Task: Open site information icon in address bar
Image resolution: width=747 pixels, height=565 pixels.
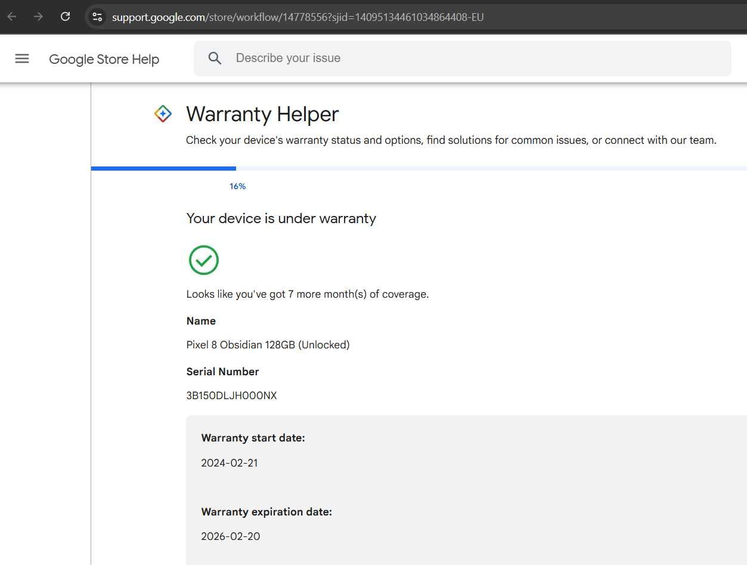Action: click(97, 17)
